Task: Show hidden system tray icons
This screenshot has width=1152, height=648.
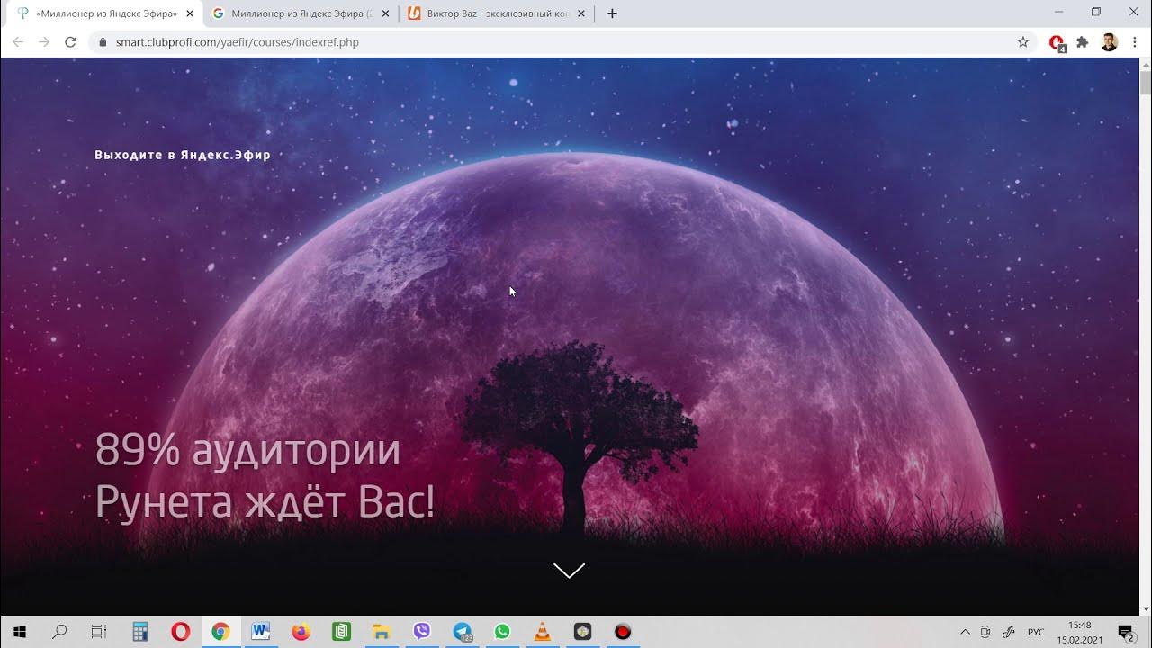Action: coord(966,632)
